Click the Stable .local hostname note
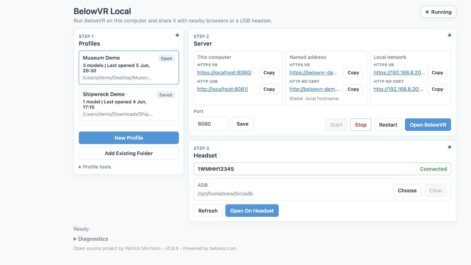The width and height of the screenshot is (471, 265). click(x=314, y=98)
